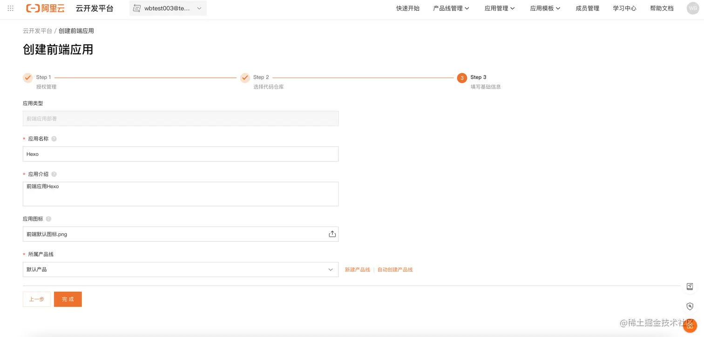Click the upload icon in 应用图标 field

pyautogui.click(x=332, y=234)
